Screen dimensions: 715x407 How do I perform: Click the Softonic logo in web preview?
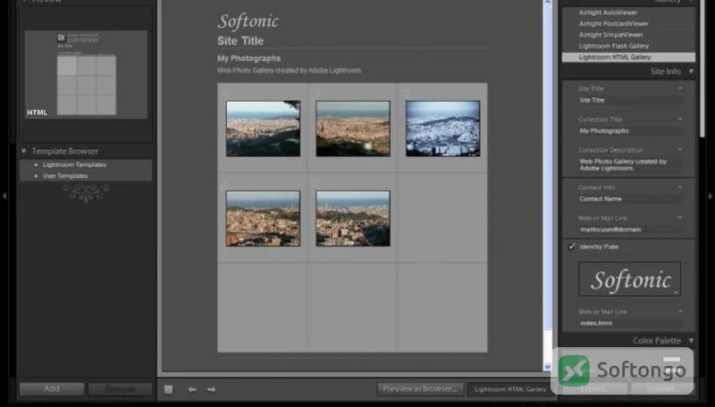coord(248,21)
